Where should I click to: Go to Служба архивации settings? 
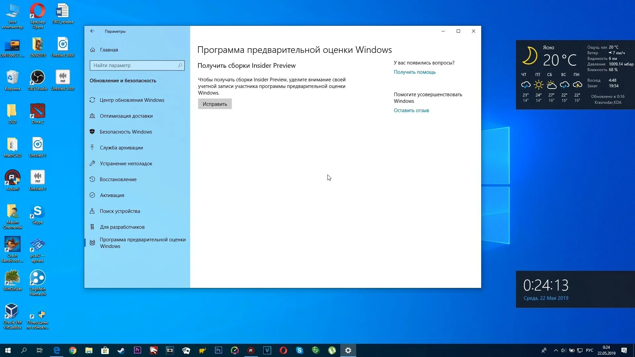(x=121, y=148)
